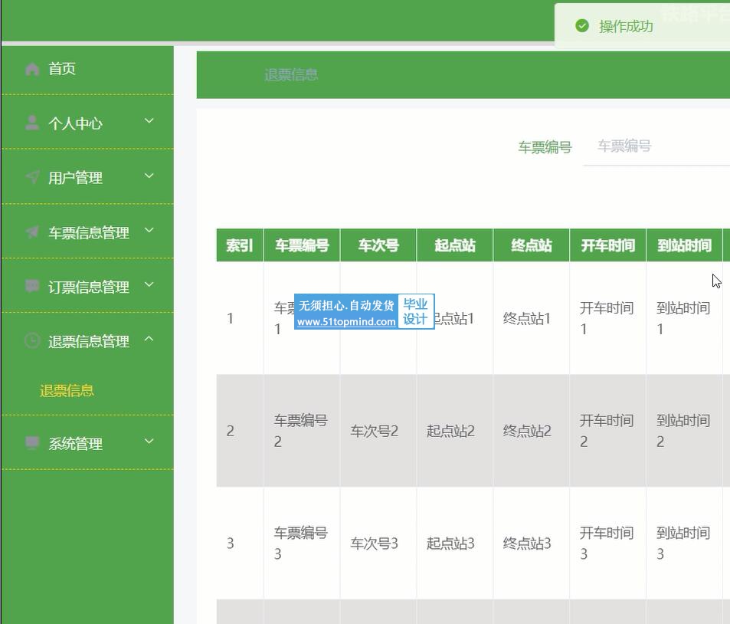Click the 操作成功 notification text

pos(626,26)
